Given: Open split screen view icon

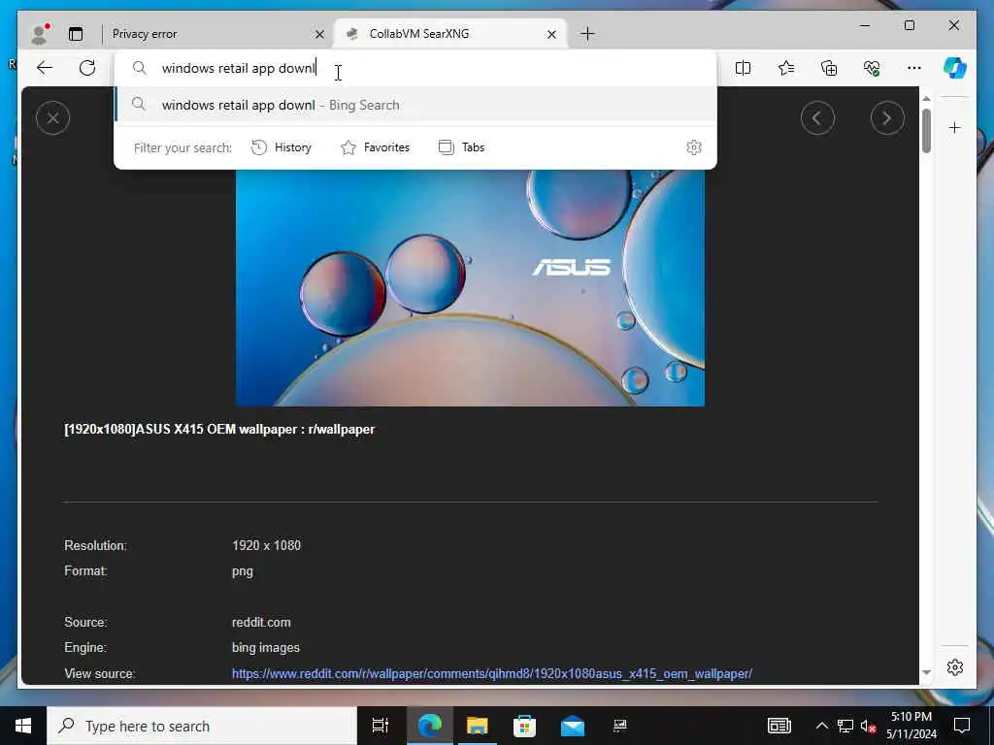Looking at the screenshot, I should 743,68.
